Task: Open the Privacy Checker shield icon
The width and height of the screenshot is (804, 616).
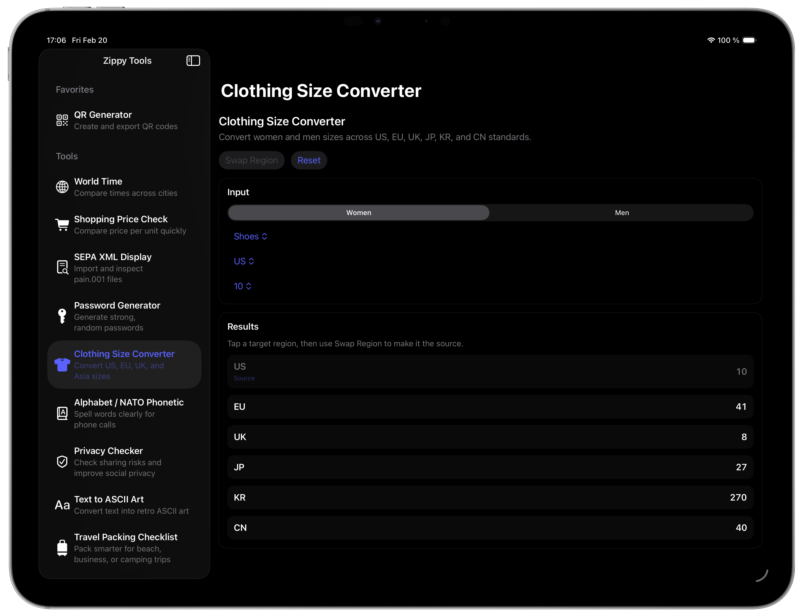Action: 62,462
